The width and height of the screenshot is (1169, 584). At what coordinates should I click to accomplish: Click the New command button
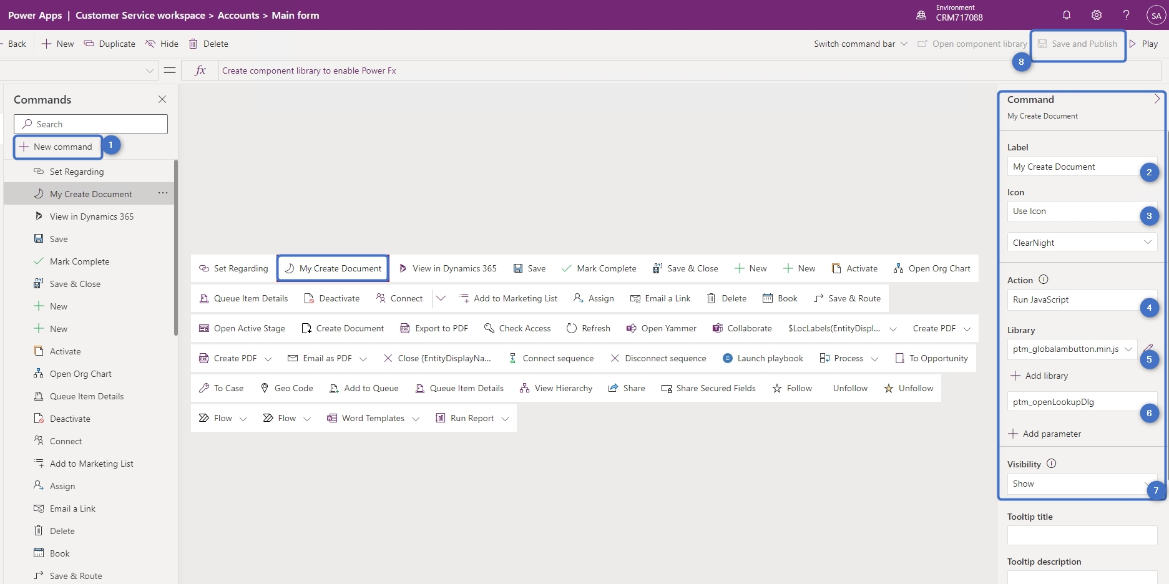tap(58, 147)
